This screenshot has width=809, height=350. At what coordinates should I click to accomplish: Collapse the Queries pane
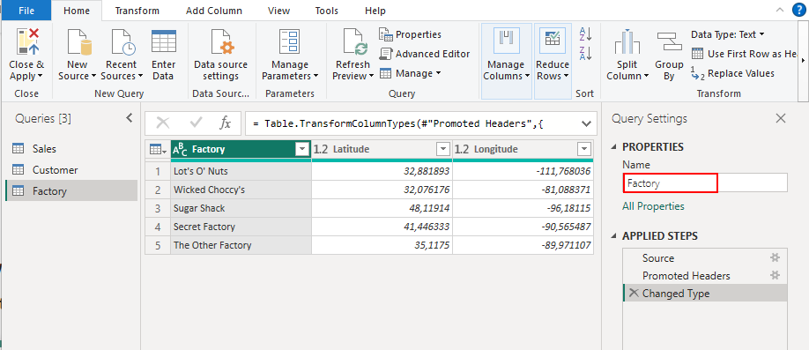click(129, 118)
